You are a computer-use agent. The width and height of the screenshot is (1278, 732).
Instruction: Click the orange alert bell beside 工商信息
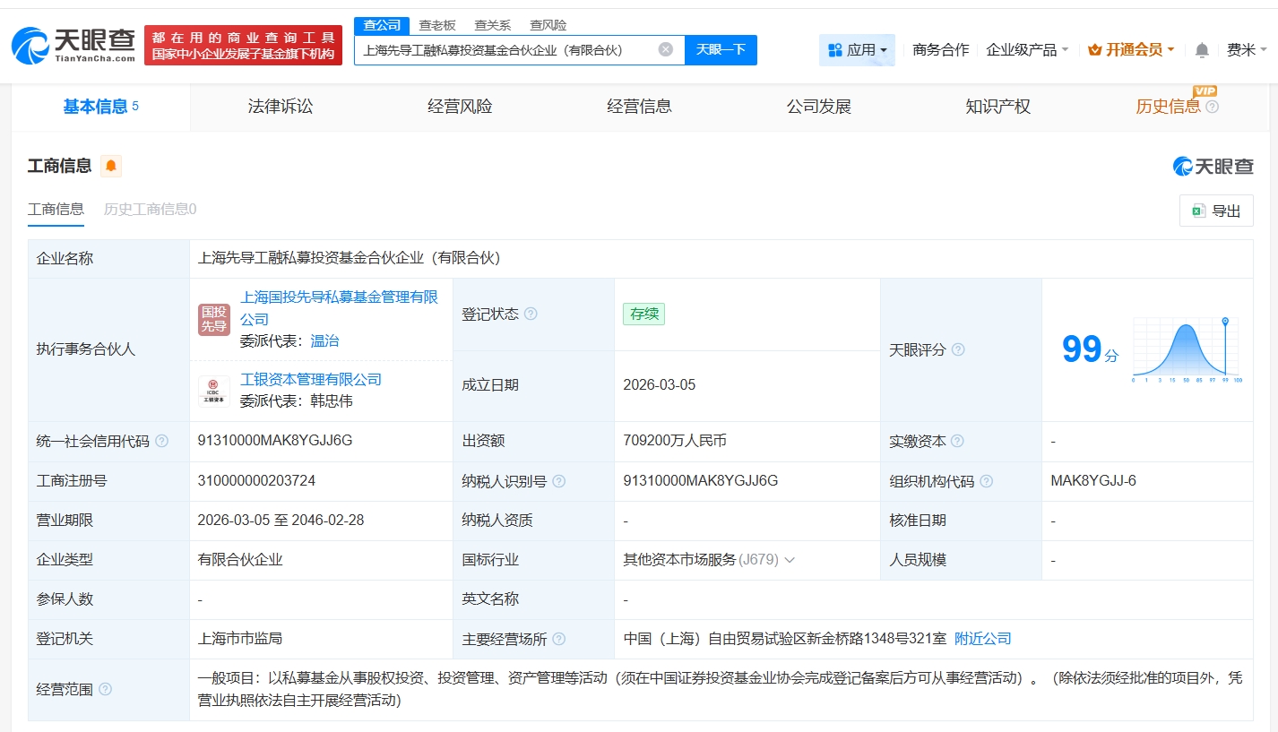click(x=111, y=166)
